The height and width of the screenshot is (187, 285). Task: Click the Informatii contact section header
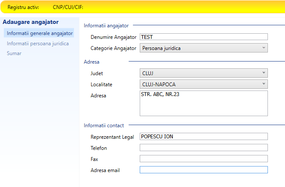point(104,126)
